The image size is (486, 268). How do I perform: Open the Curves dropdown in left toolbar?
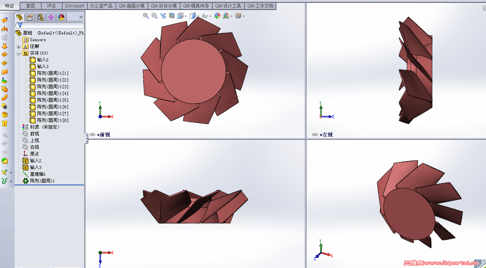coord(11,181)
